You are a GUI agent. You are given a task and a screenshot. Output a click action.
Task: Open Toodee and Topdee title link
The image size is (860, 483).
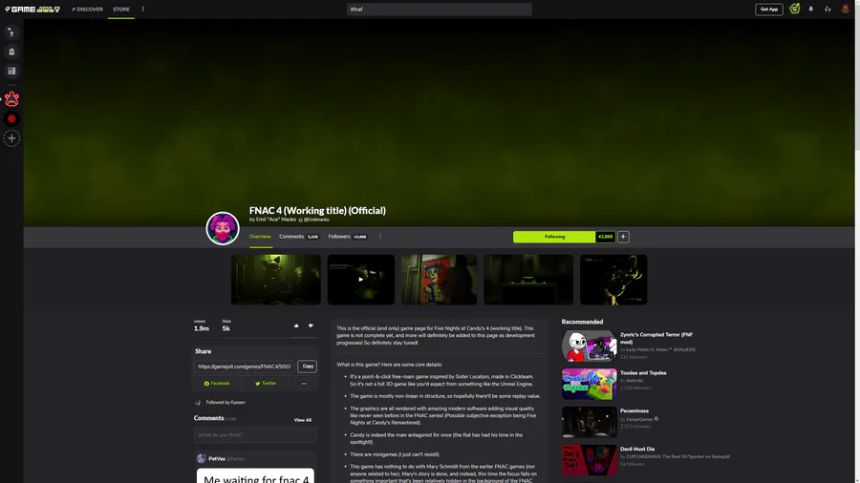click(643, 373)
